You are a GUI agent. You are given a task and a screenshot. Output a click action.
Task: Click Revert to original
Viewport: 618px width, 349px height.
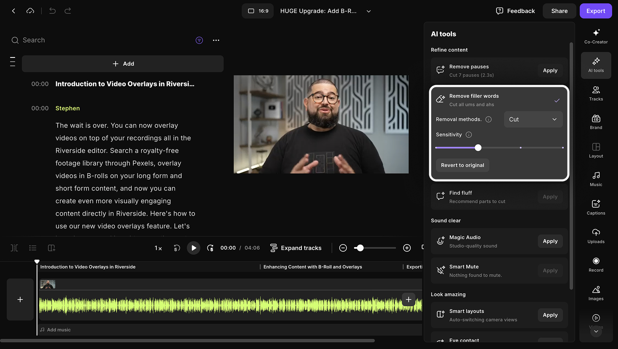click(x=462, y=165)
